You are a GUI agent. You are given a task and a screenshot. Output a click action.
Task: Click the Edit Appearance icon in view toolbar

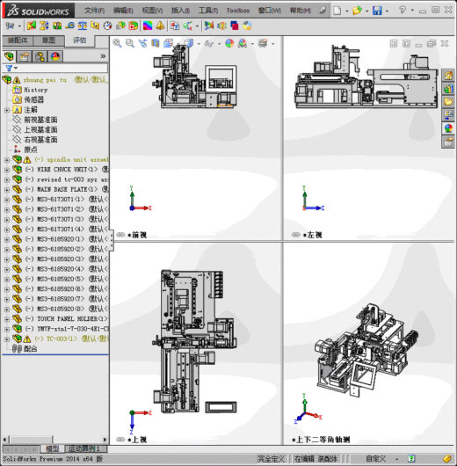[229, 43]
